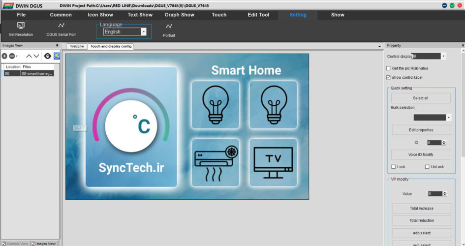Click the Portrait orientation icon
This screenshot has height=246, width=465.
point(169,27)
